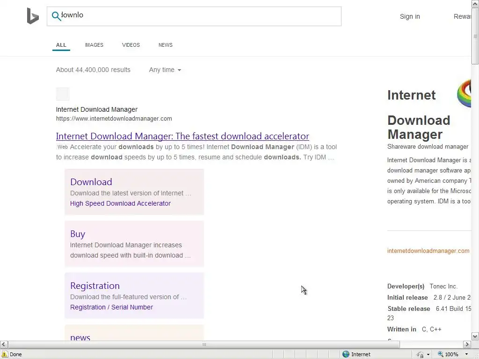Screen dimensions: 479x359
Task: Click the Sign in link
Action: pyautogui.click(x=410, y=16)
